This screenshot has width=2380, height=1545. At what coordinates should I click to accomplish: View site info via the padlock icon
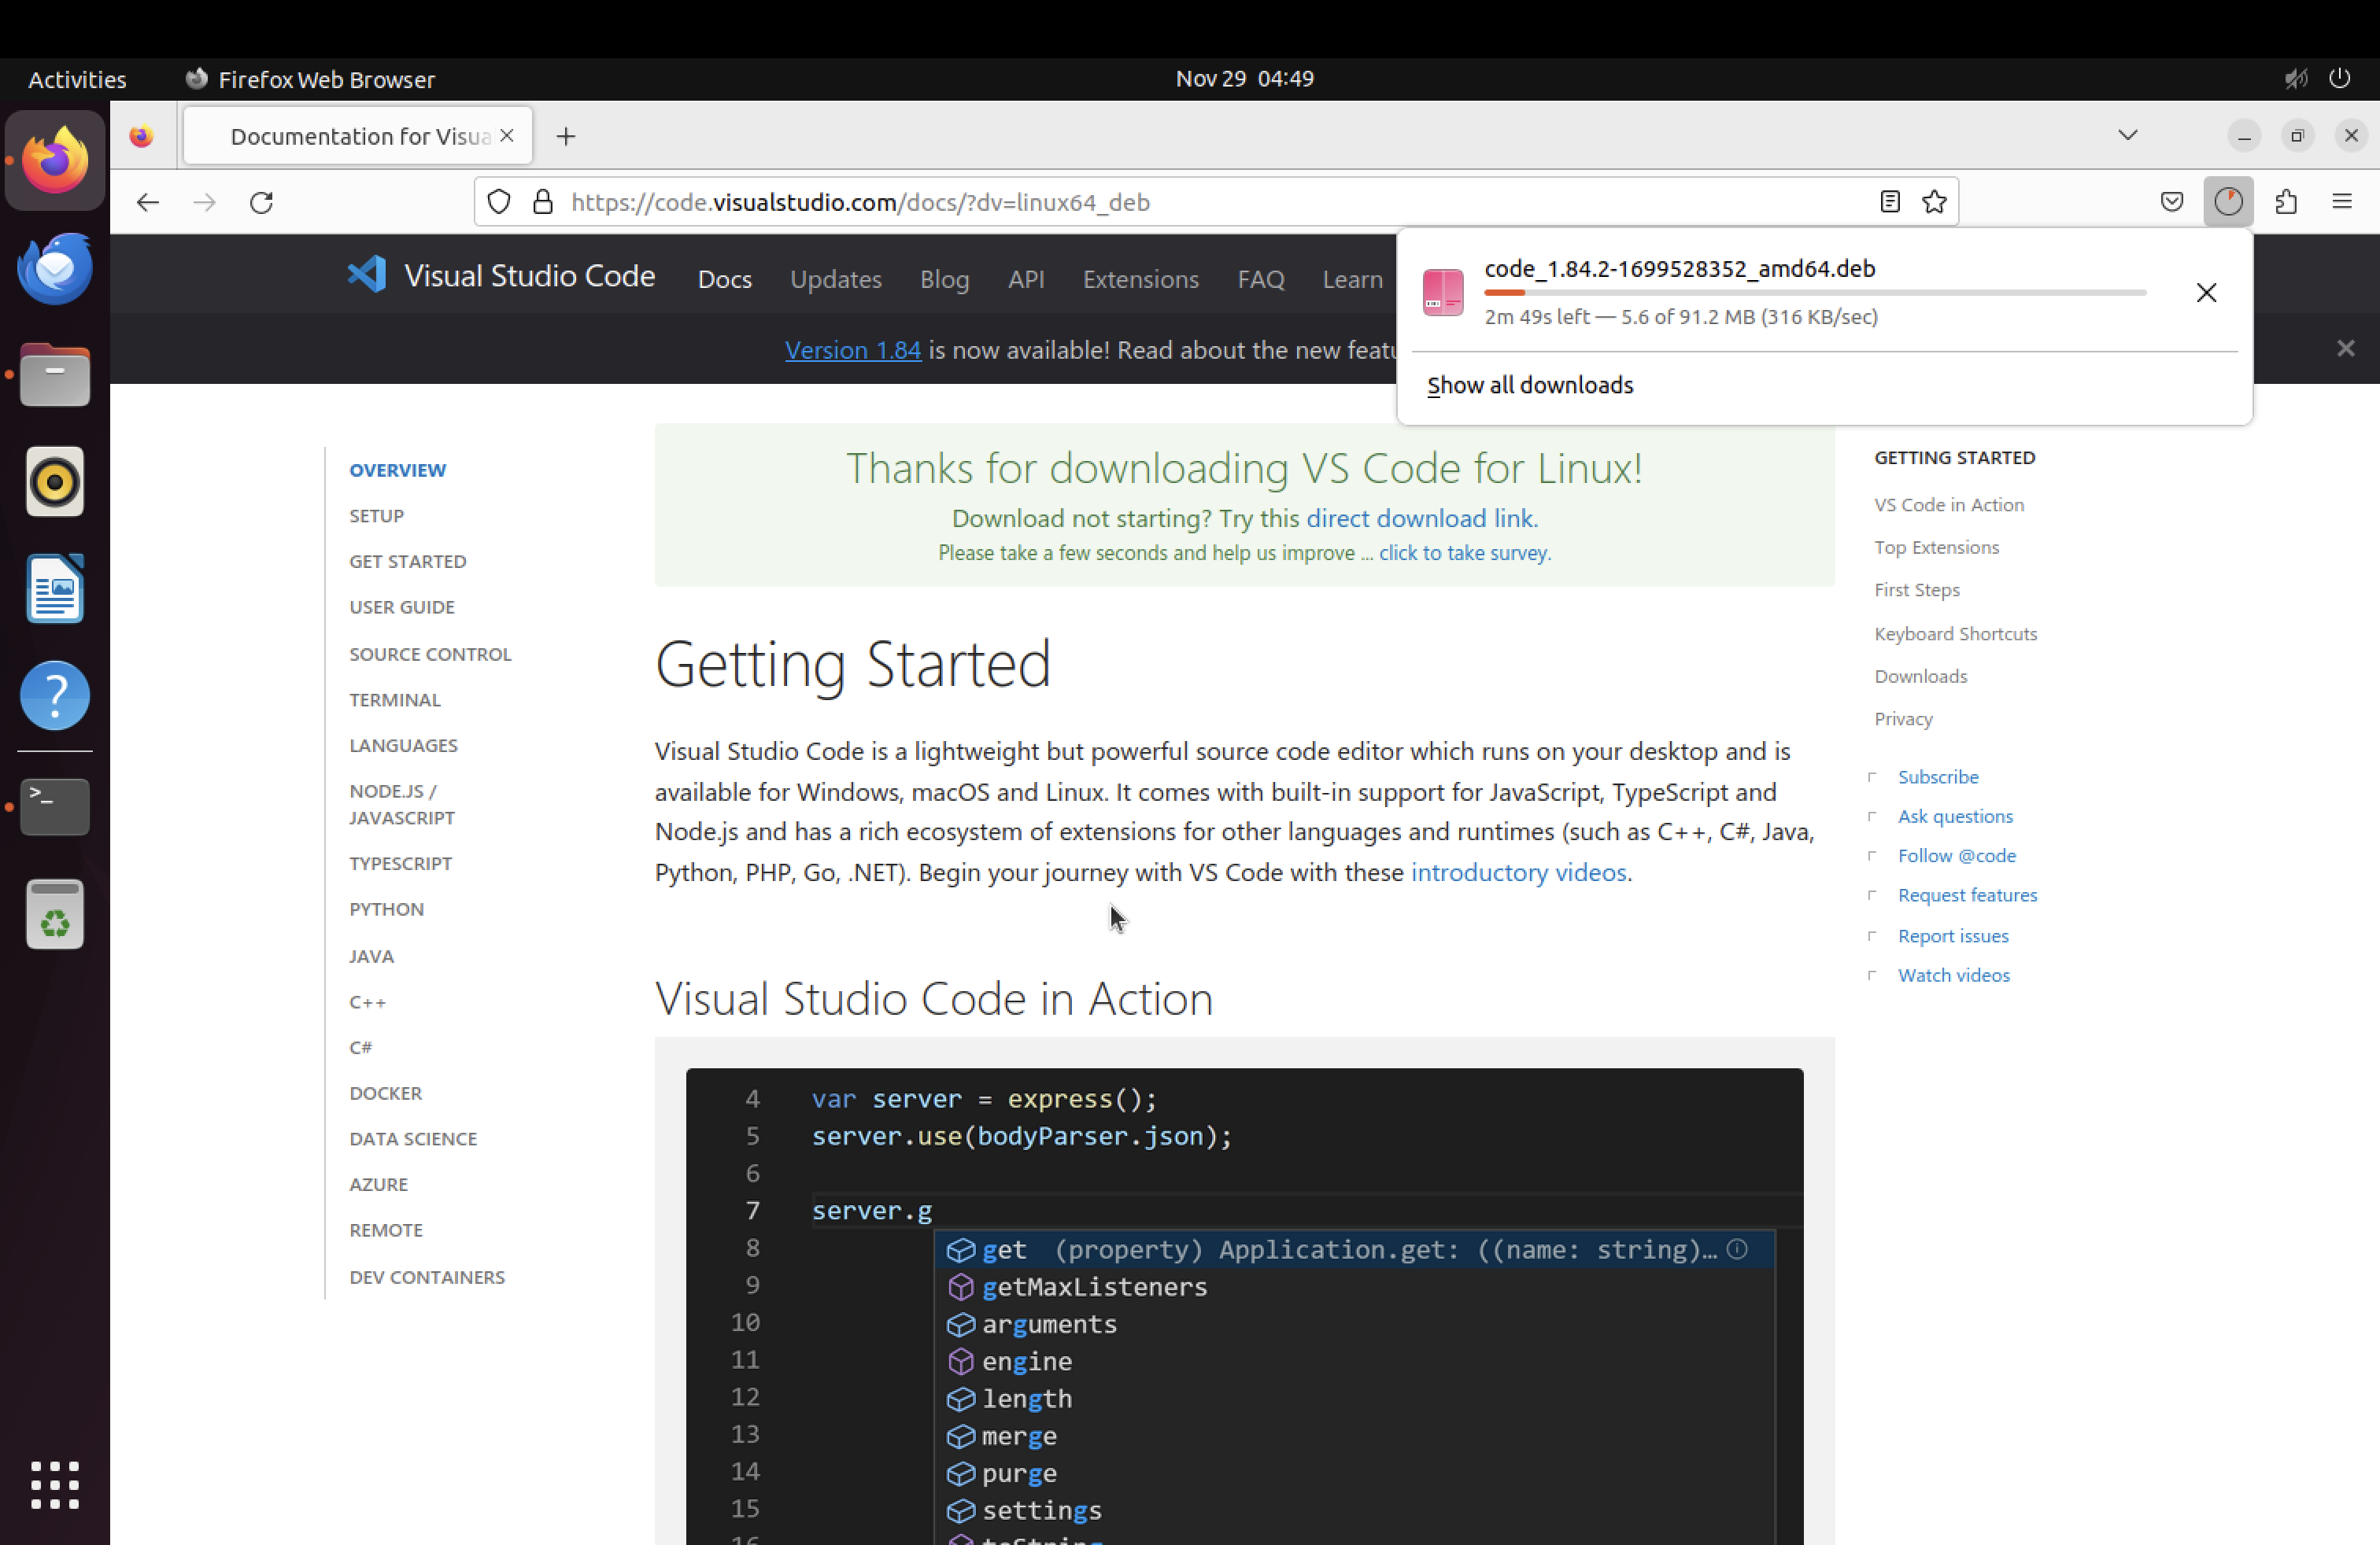point(543,202)
